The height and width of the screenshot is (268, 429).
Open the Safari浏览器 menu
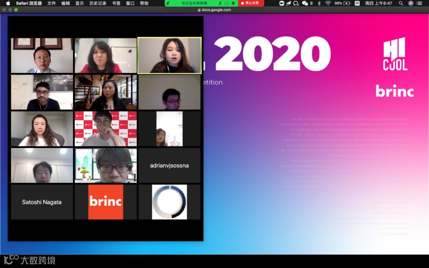point(29,3)
